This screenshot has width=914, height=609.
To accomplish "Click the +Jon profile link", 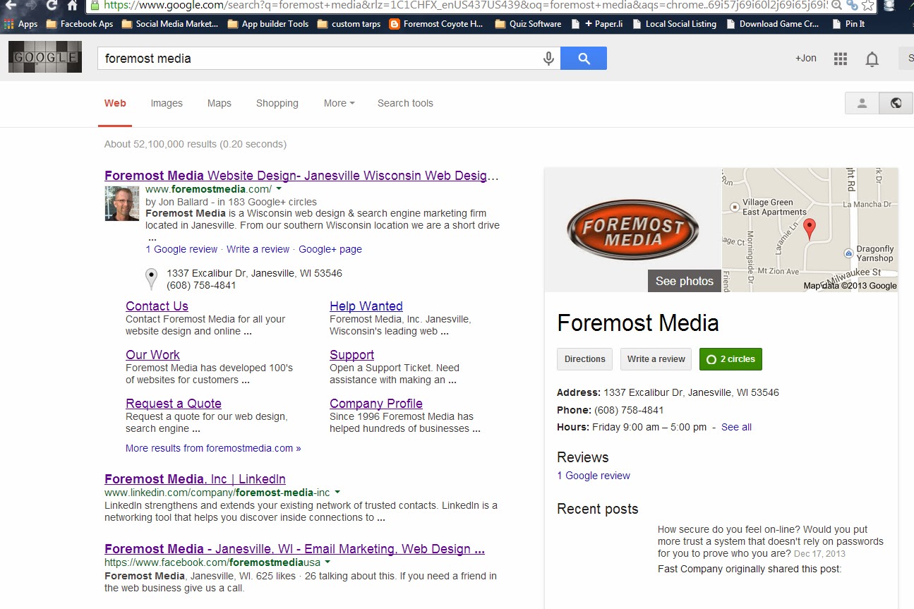I will click(806, 59).
